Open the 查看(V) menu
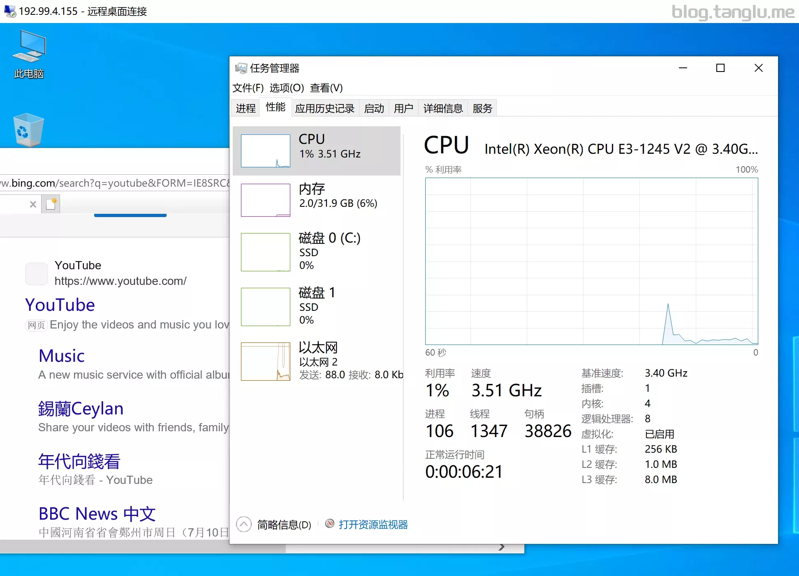This screenshot has height=576, width=799. coord(326,88)
